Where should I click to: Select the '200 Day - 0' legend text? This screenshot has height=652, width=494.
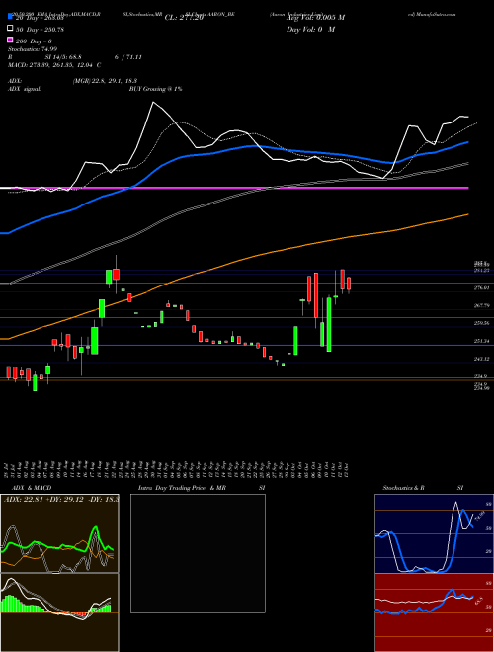point(34,41)
